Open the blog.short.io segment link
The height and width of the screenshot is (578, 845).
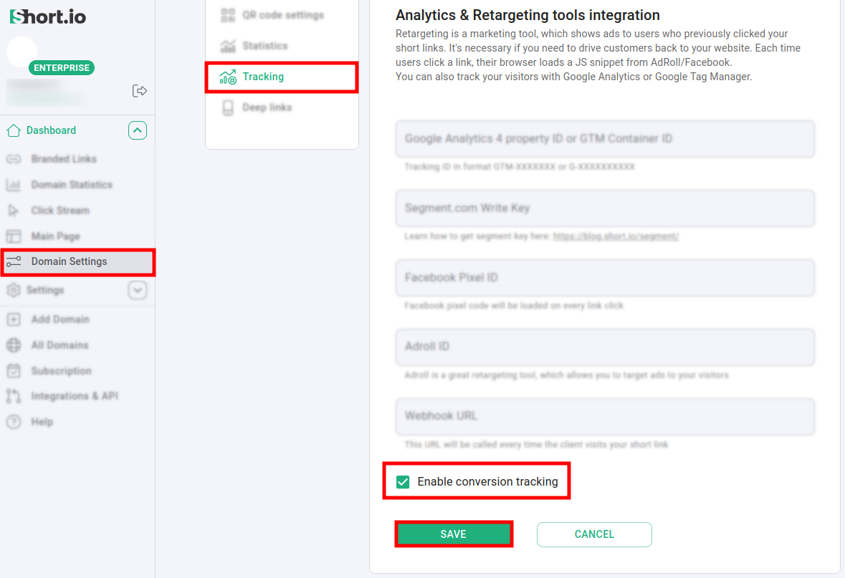click(x=616, y=236)
